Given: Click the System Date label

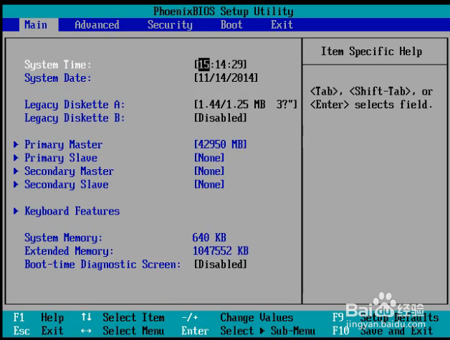Looking at the screenshot, I should (x=58, y=78).
